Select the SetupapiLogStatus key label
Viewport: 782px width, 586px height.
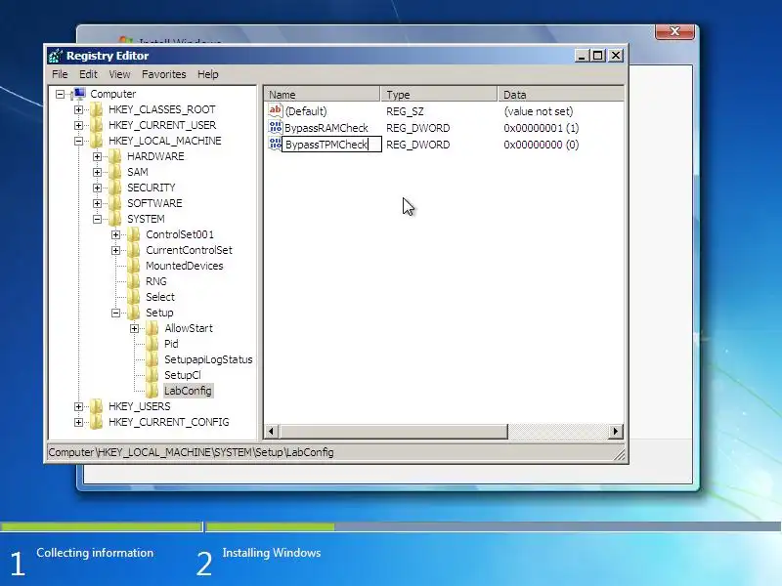[x=208, y=359]
